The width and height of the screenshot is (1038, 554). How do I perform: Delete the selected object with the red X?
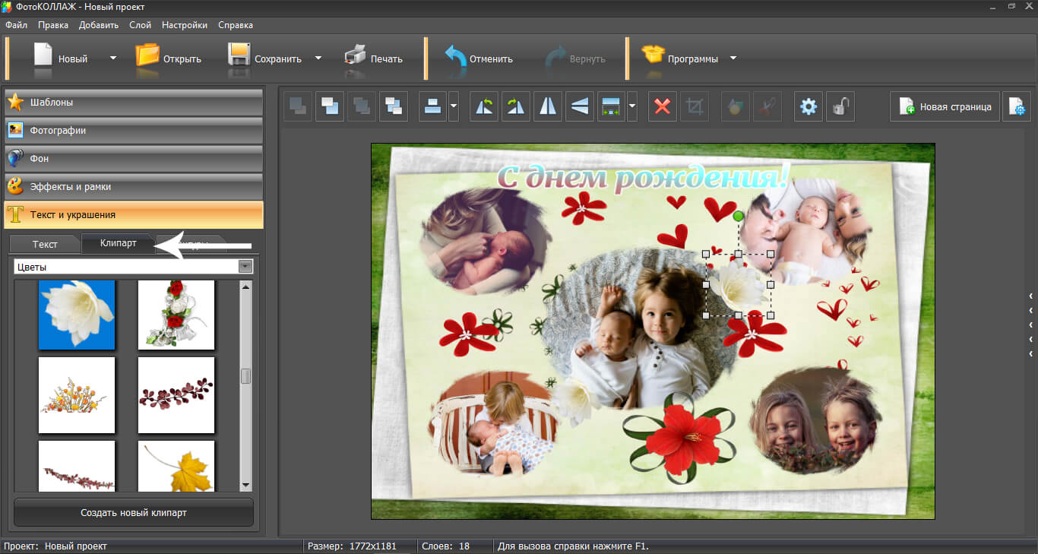point(663,106)
